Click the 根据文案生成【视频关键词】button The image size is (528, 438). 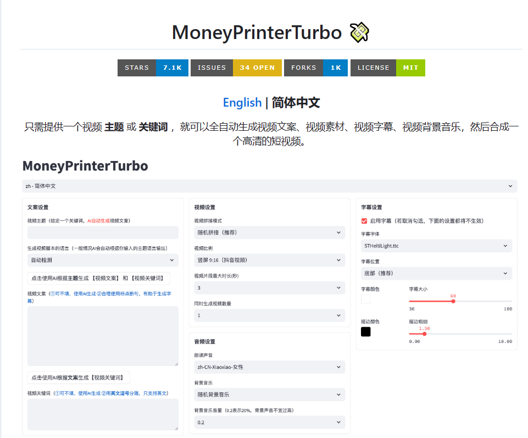(x=79, y=378)
